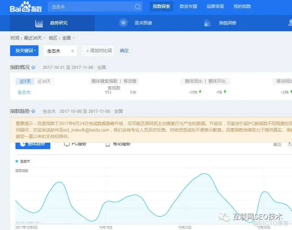
Task: Click the 趋势研究 circular icon
Action: coord(39,23)
